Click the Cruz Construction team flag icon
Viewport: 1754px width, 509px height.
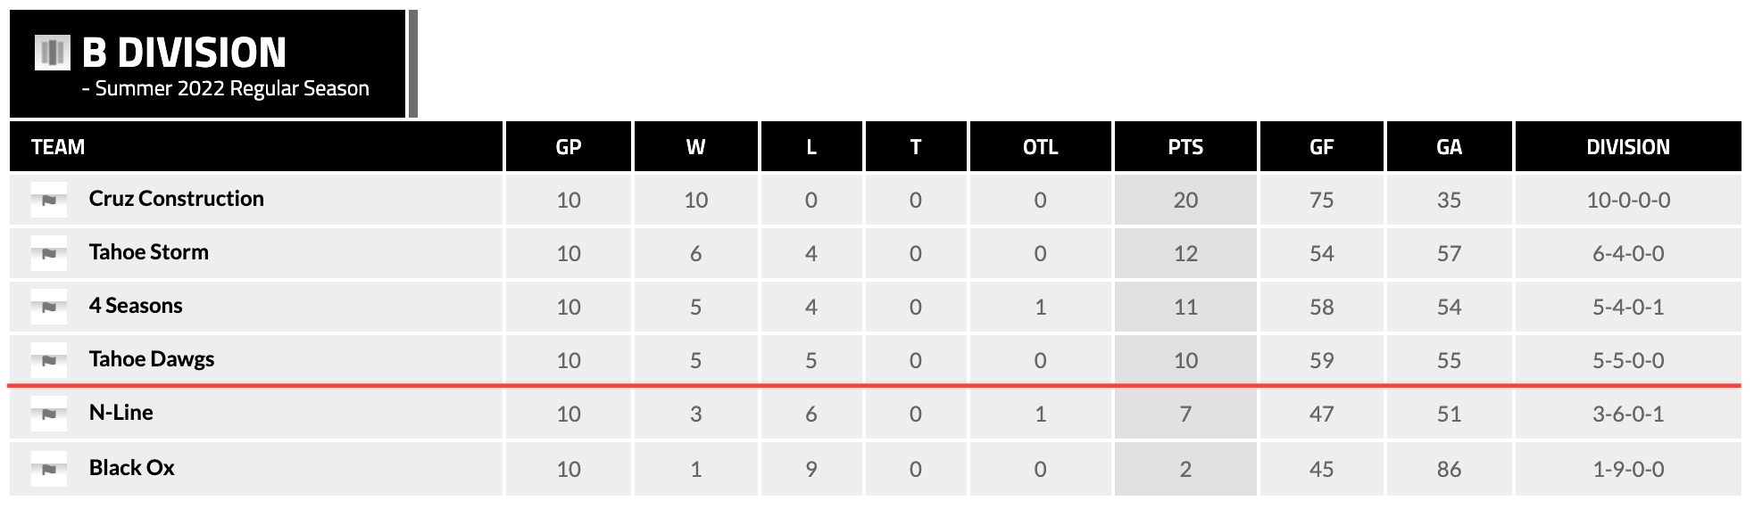point(49,200)
